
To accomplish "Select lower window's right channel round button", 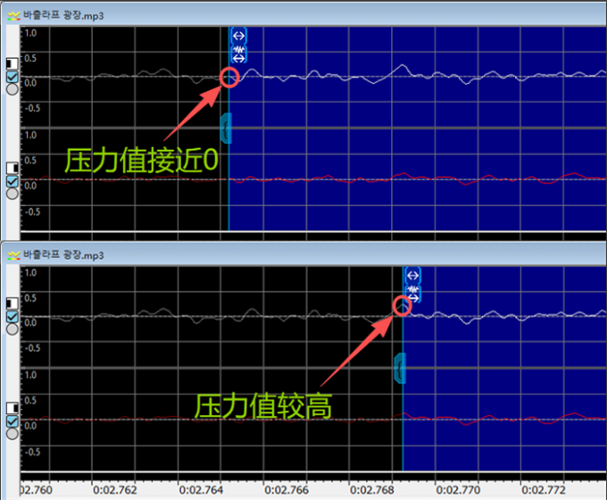I will coord(12,433).
